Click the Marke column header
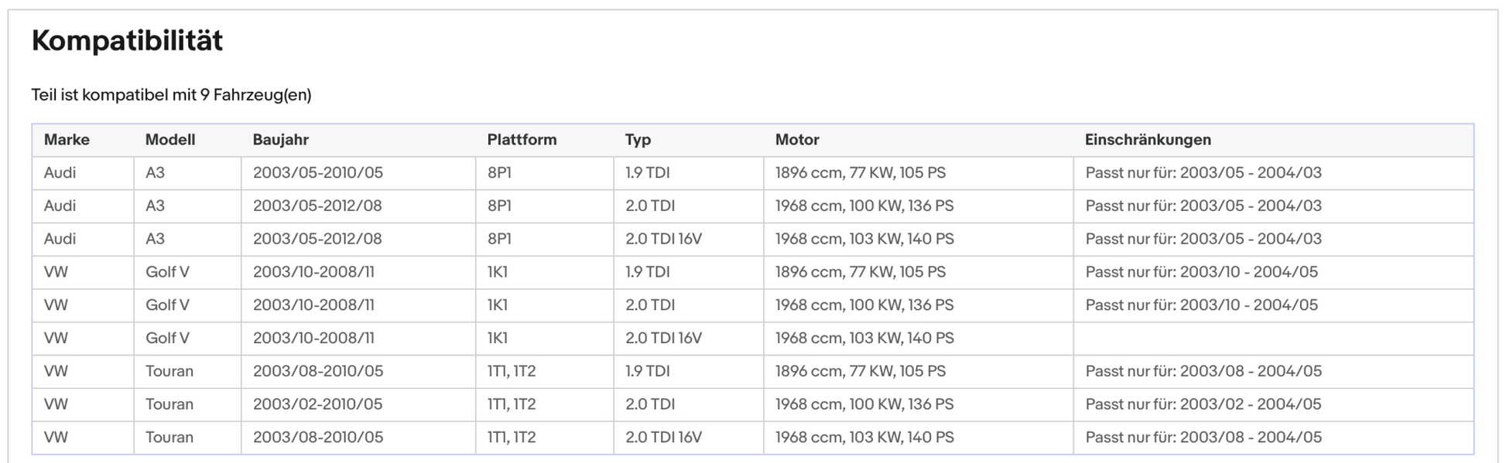This screenshot has height=463, width=1506. pos(67,140)
